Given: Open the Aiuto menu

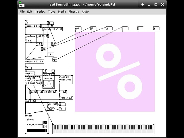Looking at the screenshot, I should click(85, 11).
